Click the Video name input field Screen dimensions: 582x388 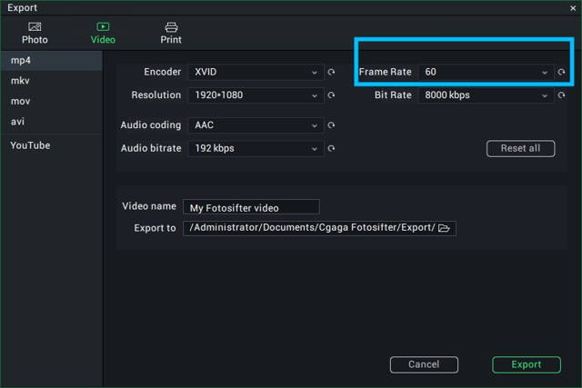click(x=251, y=207)
